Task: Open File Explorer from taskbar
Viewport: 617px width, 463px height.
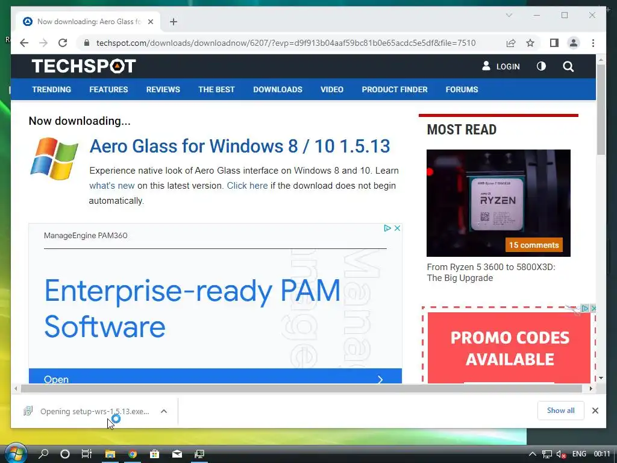Action: 110,454
